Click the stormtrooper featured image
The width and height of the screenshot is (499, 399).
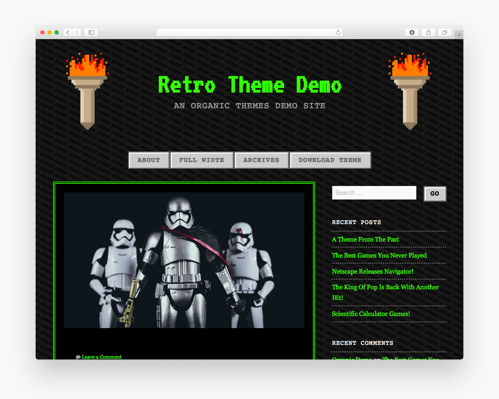click(184, 260)
